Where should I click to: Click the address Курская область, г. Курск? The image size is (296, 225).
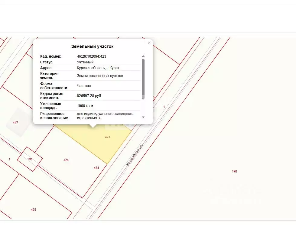(x=98, y=68)
